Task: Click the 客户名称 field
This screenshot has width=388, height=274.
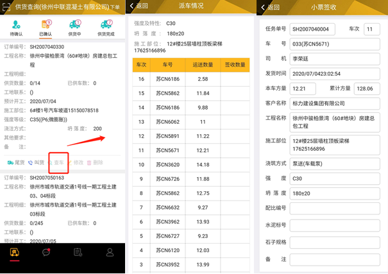Action: point(335,103)
